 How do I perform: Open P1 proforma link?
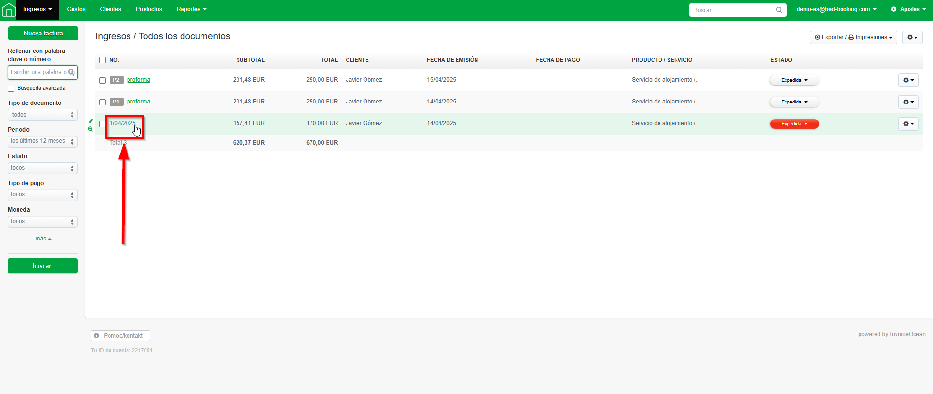(x=139, y=102)
